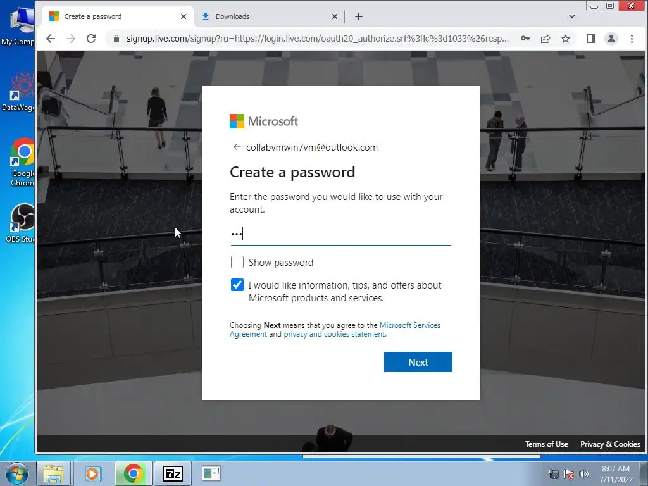Click the Next button
Viewport: 648px width, 486px height.
click(x=418, y=362)
